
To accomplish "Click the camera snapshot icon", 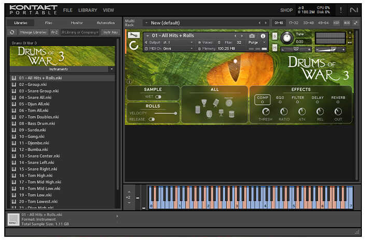I will 252,36.
